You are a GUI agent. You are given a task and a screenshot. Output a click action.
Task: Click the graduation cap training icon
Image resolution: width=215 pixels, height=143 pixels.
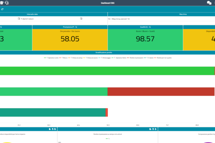pos(2,3)
